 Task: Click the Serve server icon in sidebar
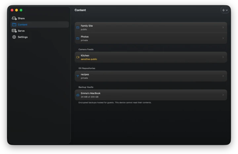pos(14,31)
